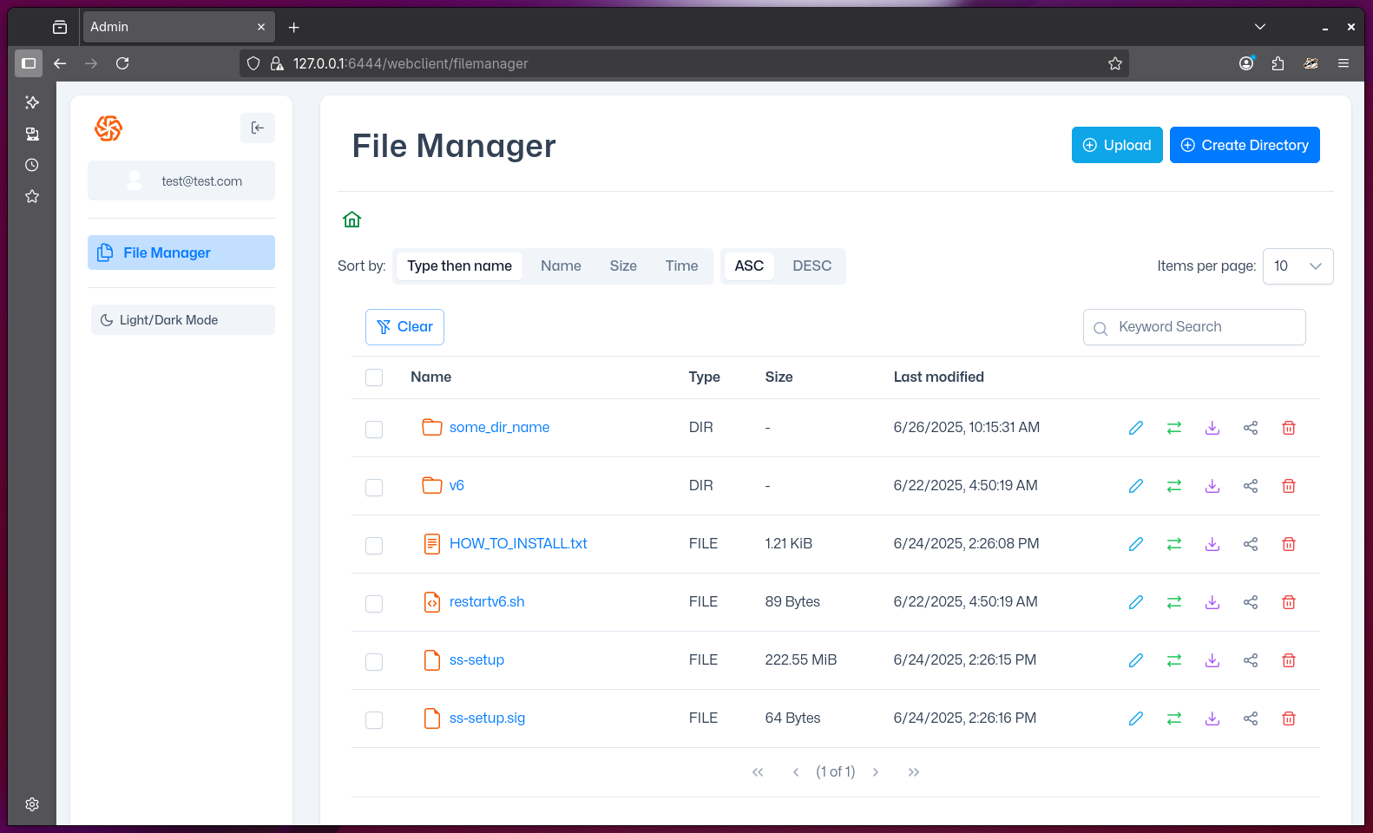Open the some_dir_name folder link
Screen dimensions: 1373x833
pyautogui.click(x=499, y=427)
